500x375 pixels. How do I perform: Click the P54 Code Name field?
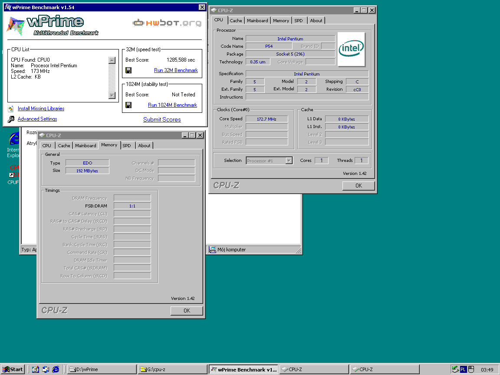pos(269,46)
